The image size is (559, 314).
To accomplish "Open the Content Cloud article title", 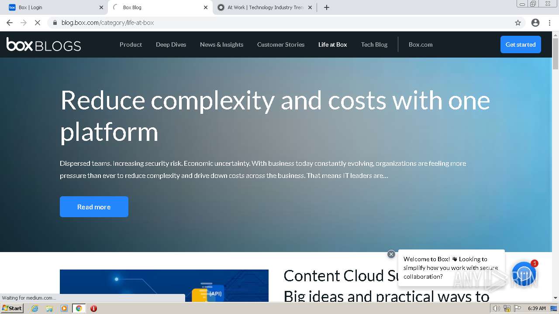I will tap(386, 286).
